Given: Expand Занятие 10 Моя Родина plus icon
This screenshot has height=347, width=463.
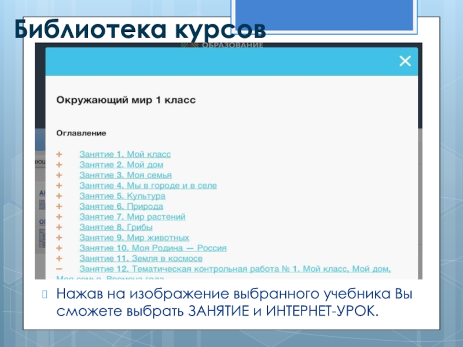Looking at the screenshot, I should 60,248.
